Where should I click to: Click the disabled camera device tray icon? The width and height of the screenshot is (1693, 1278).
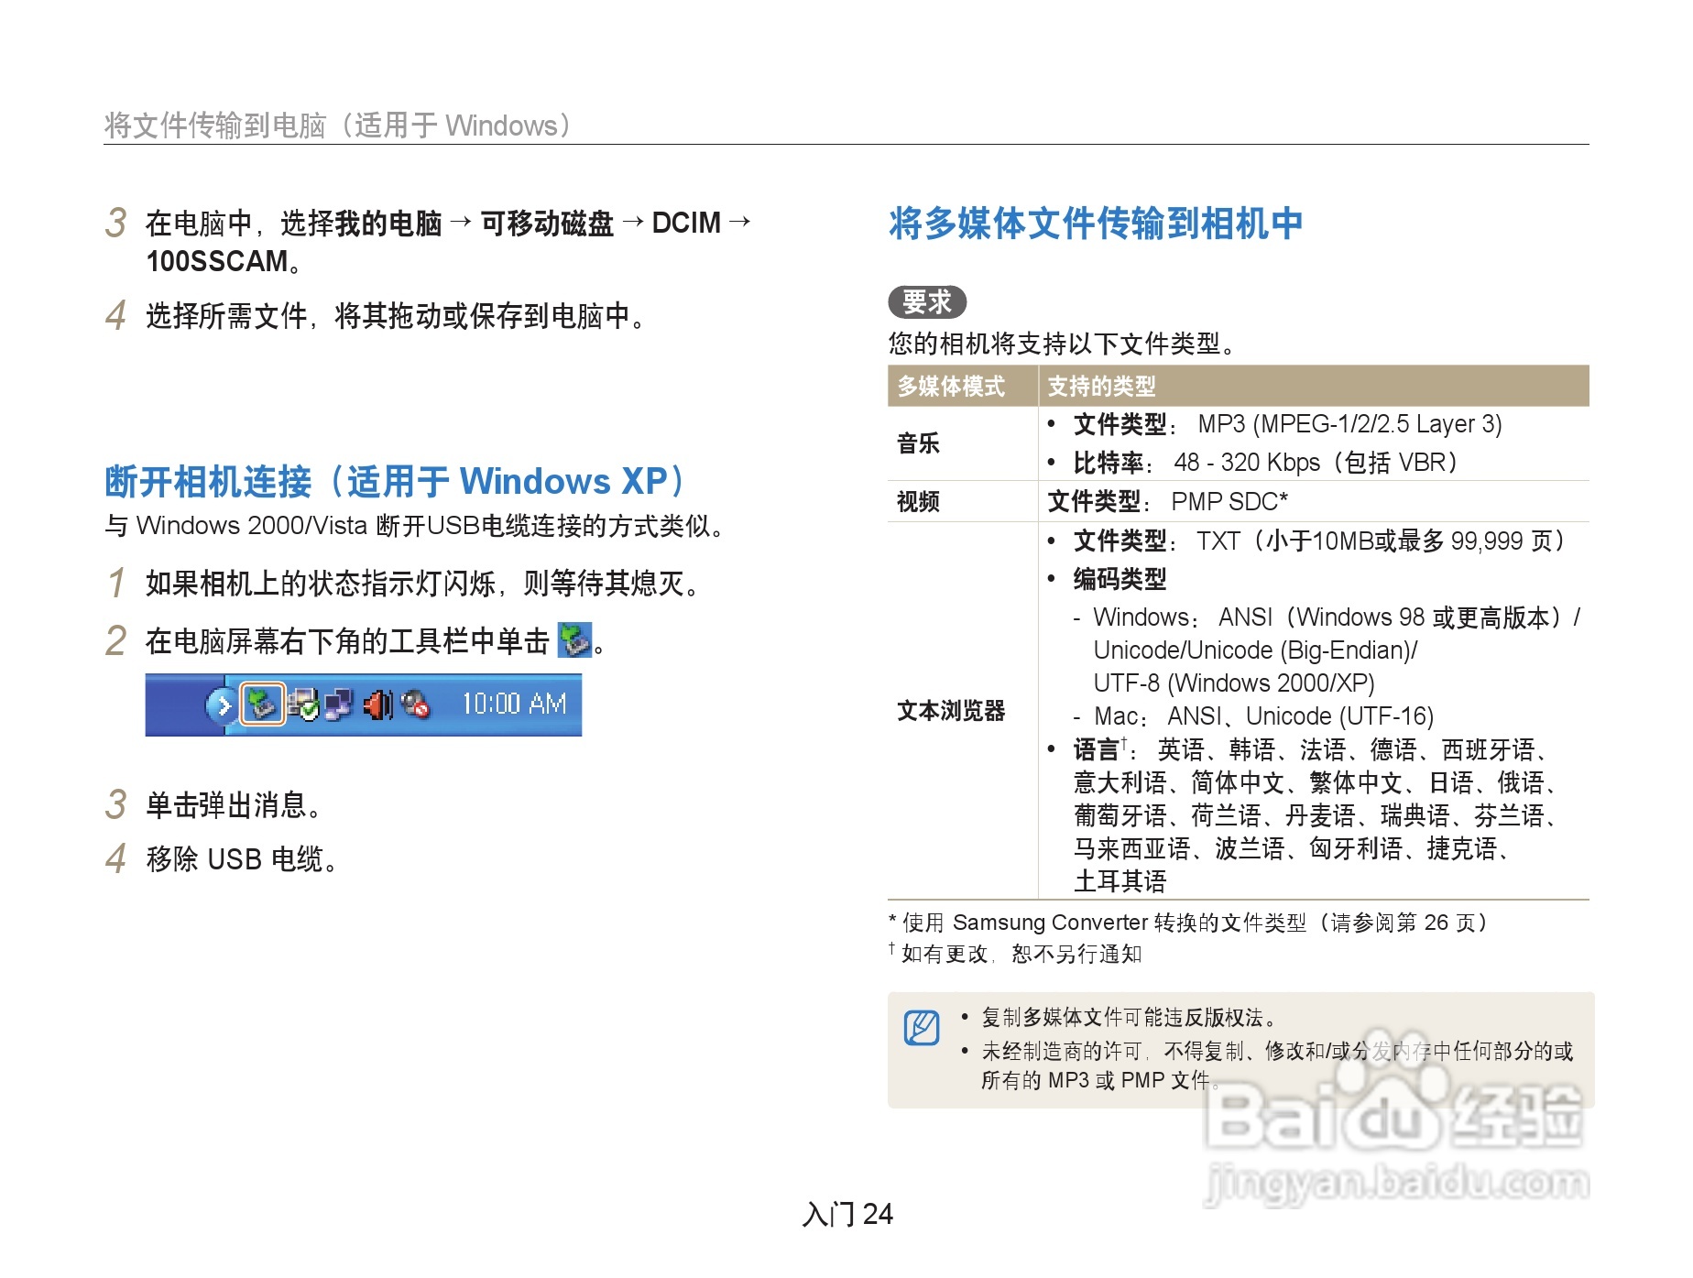[416, 704]
